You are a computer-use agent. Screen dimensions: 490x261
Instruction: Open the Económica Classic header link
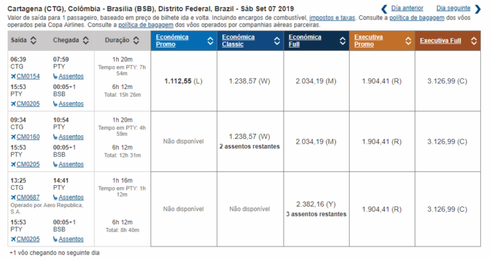point(238,41)
